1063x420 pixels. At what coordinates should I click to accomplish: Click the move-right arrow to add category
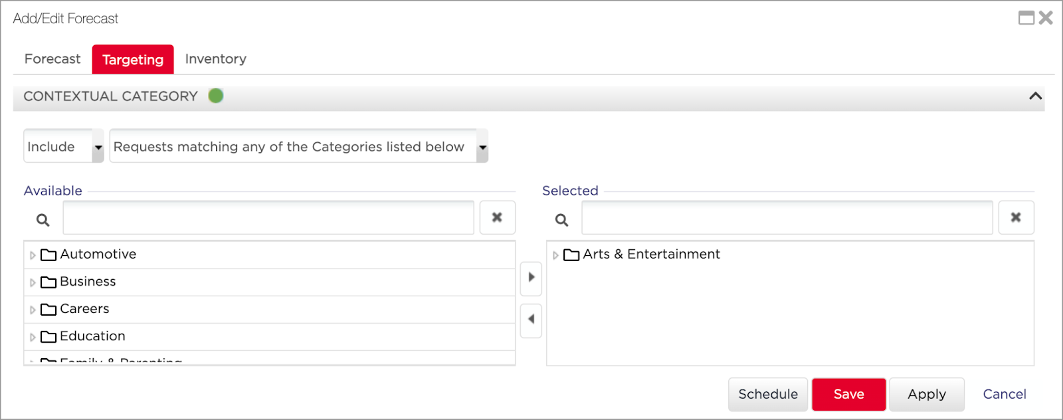pyautogui.click(x=531, y=278)
